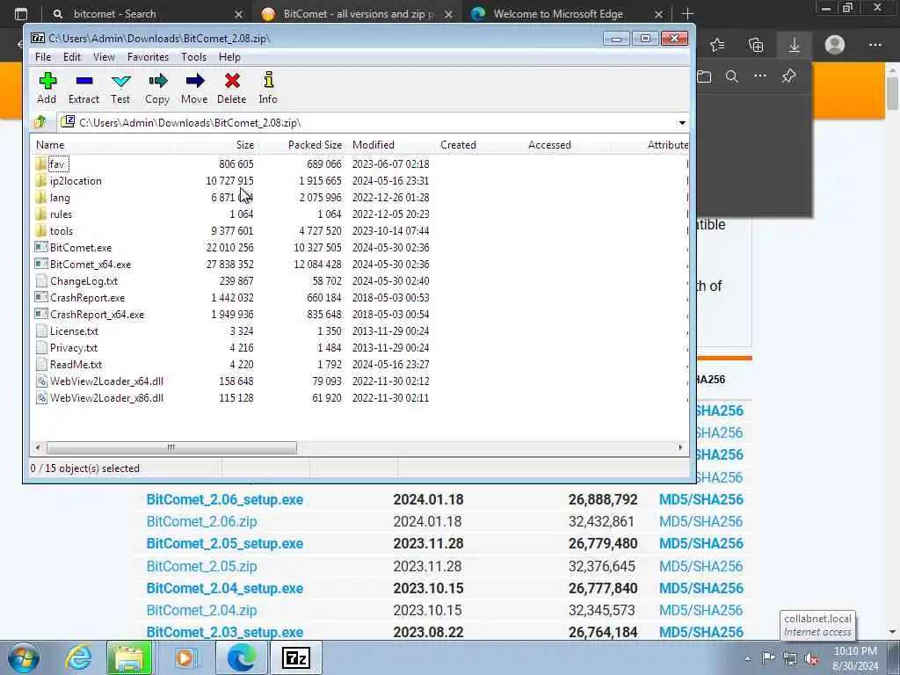Click the taskbar clock showing 10:10 PM
900x675 pixels.
[x=855, y=658]
